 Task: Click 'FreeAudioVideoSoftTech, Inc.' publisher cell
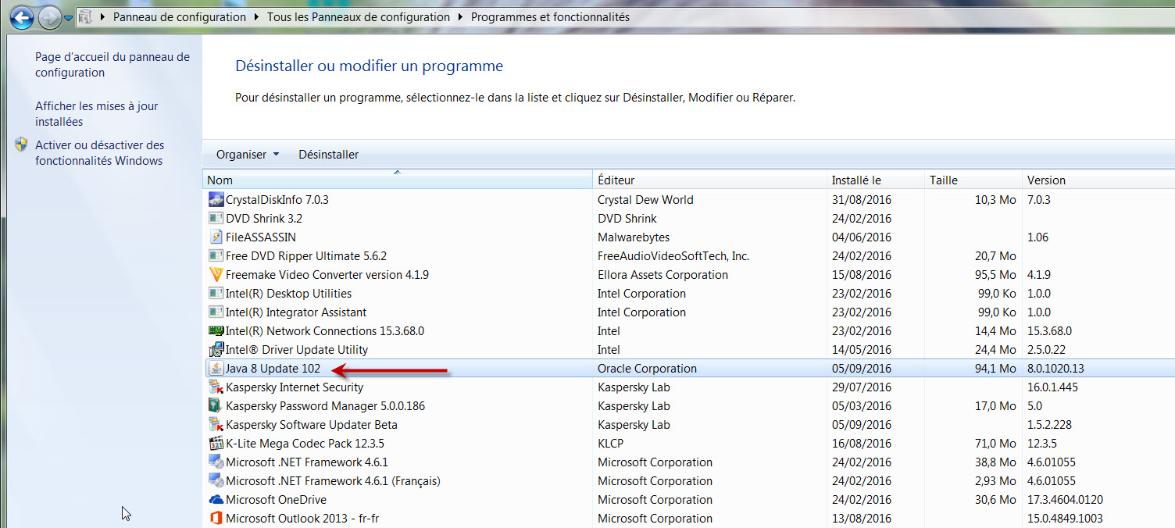(673, 256)
